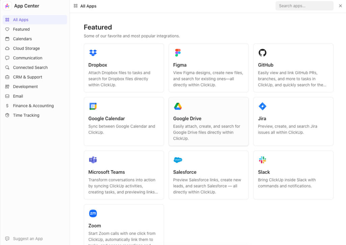Screen dimensions: 346x245
Task: Open the Microsoft Teams card title
Action: tap(106, 172)
